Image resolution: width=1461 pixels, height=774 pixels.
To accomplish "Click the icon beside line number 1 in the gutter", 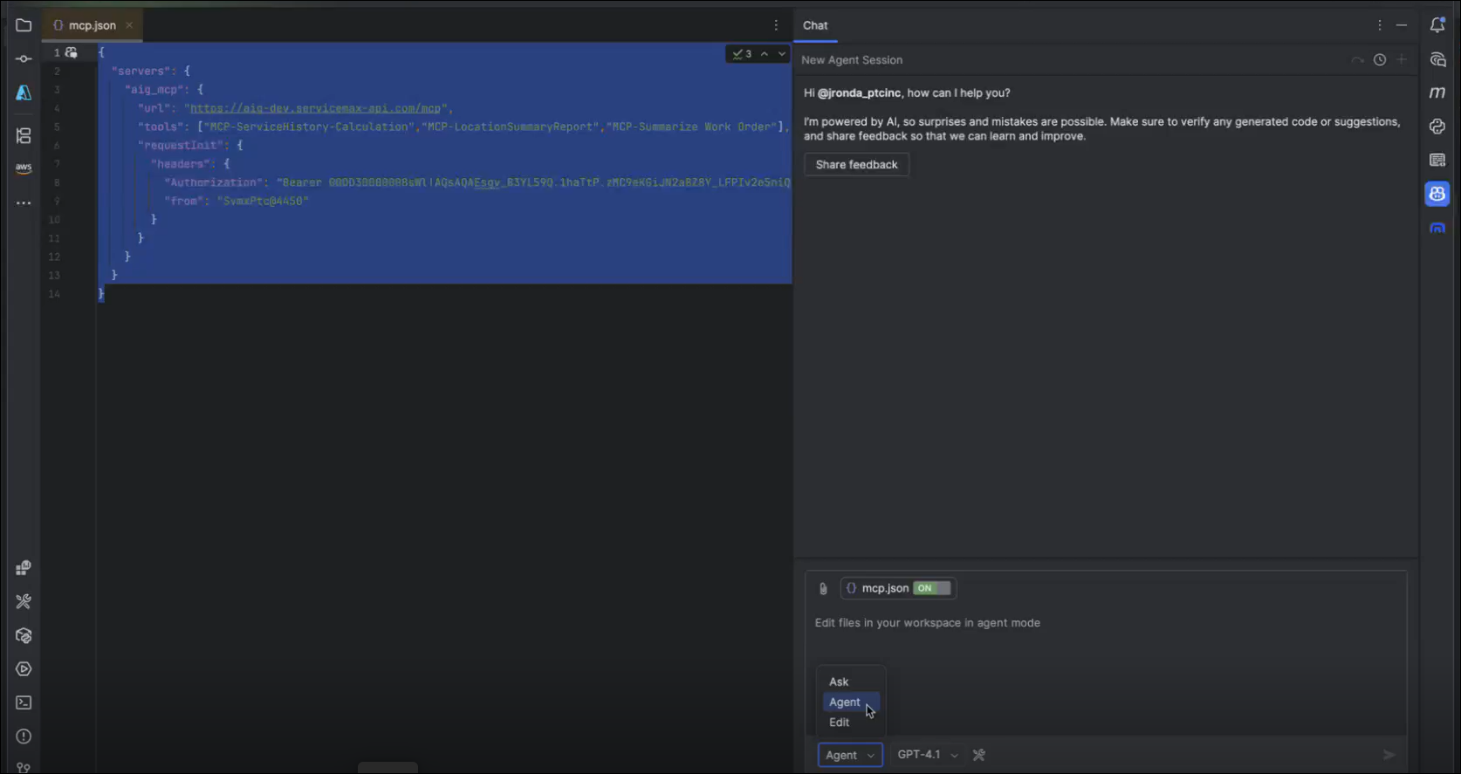I will [x=72, y=52].
